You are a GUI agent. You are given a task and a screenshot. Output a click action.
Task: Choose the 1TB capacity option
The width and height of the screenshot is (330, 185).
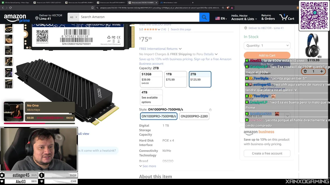[176, 79]
